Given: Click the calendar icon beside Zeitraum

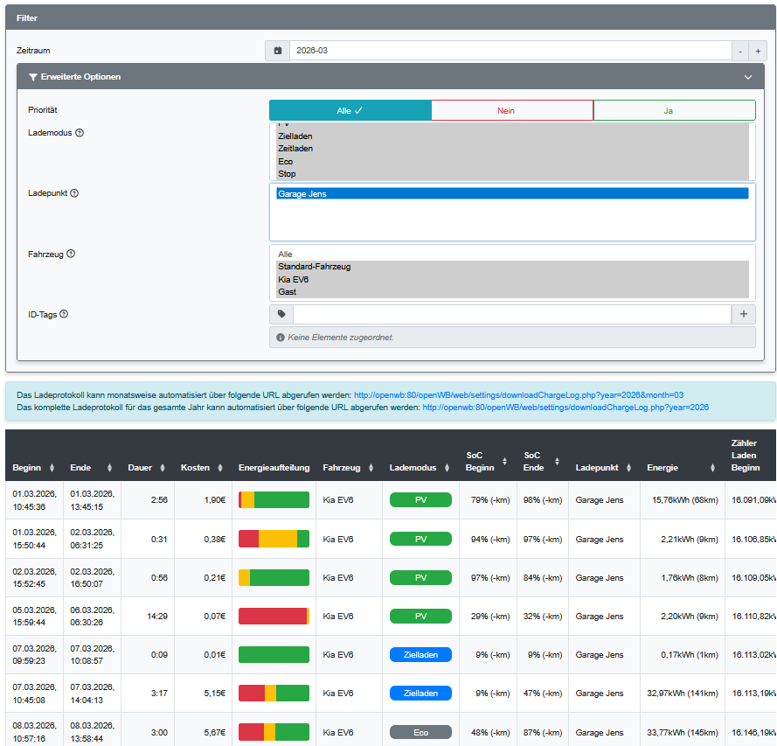Looking at the screenshot, I should [277, 51].
